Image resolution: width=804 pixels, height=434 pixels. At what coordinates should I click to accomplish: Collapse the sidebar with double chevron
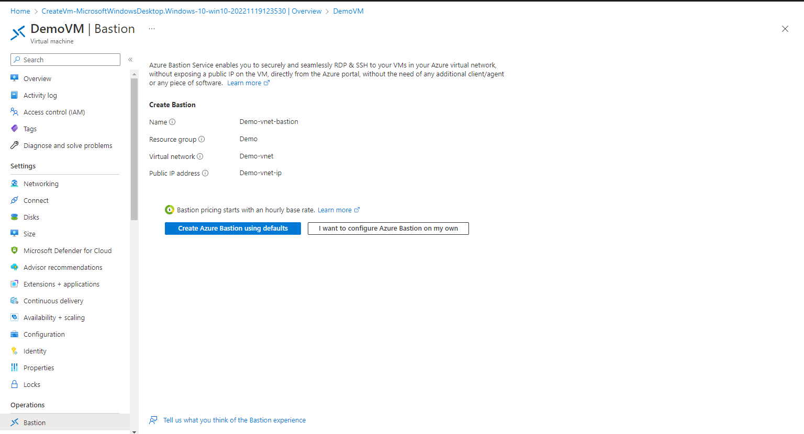coord(130,60)
